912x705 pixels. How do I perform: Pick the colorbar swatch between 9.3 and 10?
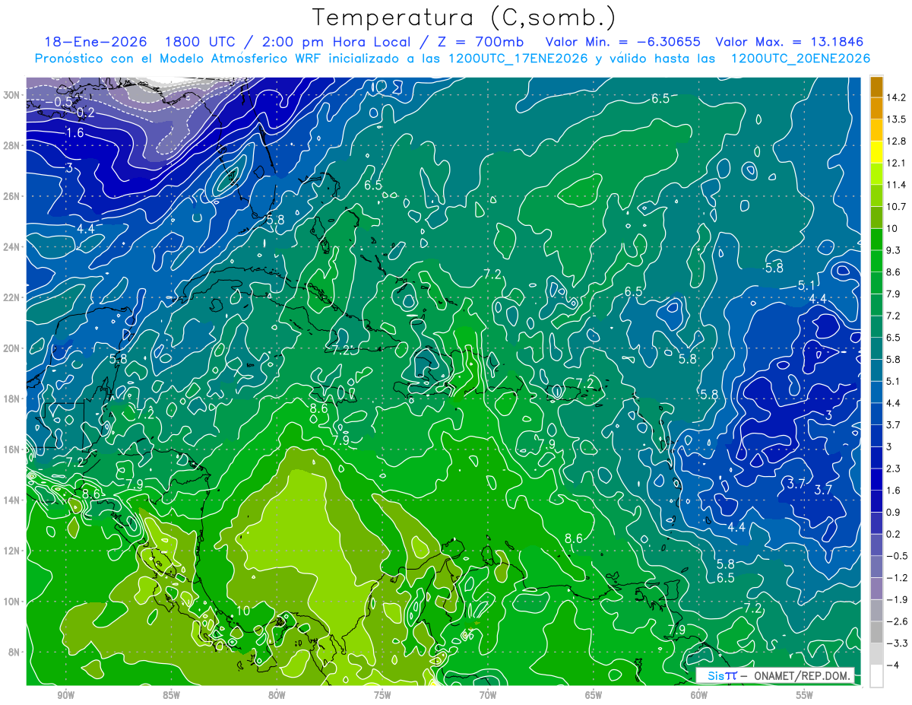[x=876, y=239]
